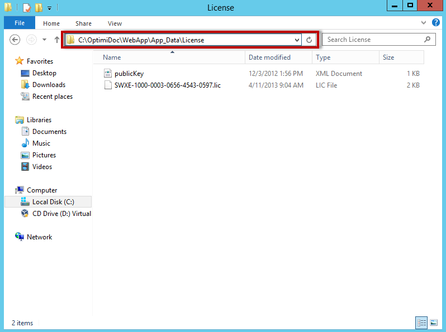Image resolution: width=446 pixels, height=332 pixels.
Task: Select Local Disk (C:) in navigation pane
Action: click(53, 202)
